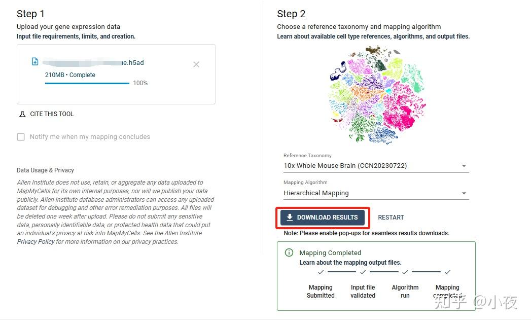Click the RESTART button

391,217
